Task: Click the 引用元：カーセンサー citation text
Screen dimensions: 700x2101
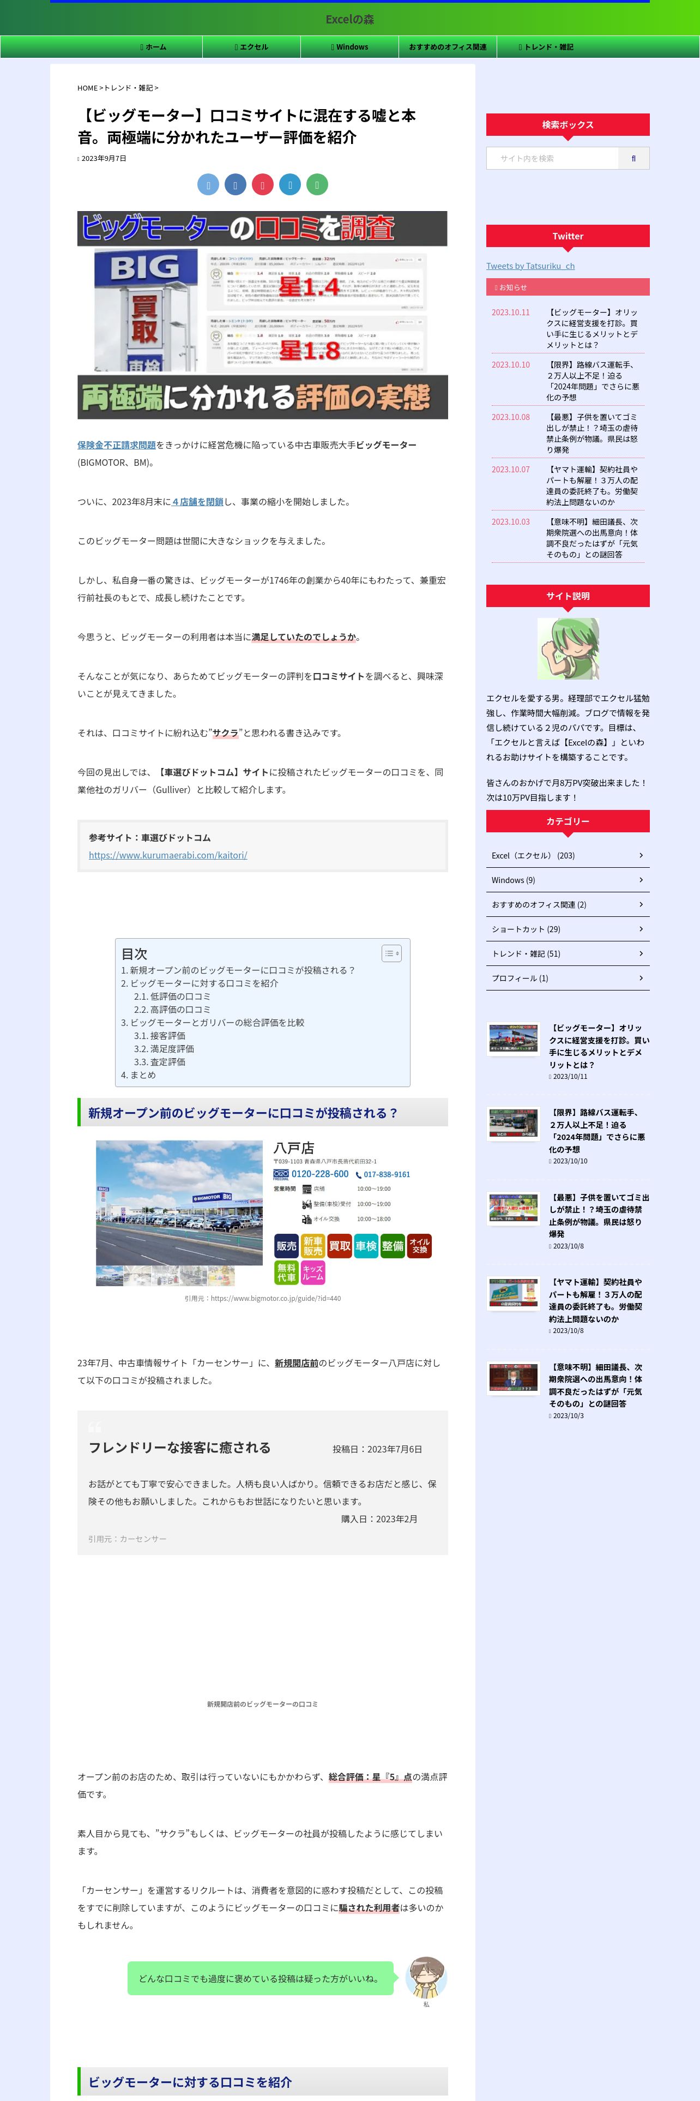Action: 127,1539
